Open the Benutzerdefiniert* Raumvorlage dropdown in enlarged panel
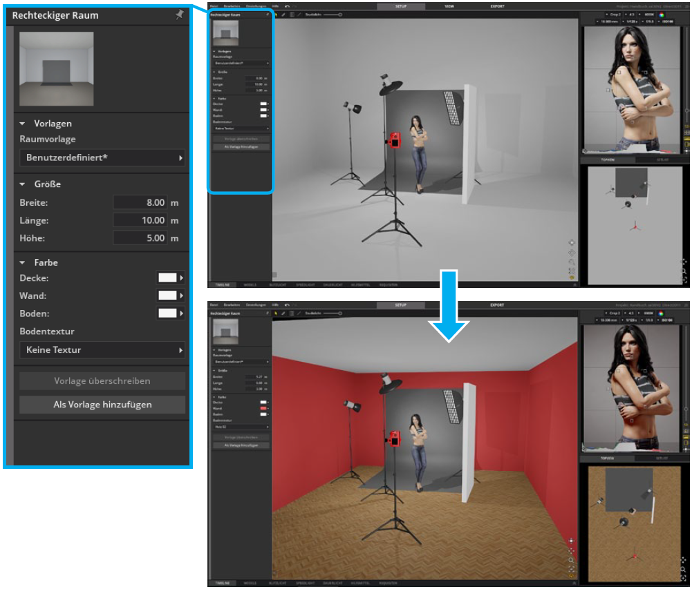Screen dimensions: 692x589 coord(102,158)
